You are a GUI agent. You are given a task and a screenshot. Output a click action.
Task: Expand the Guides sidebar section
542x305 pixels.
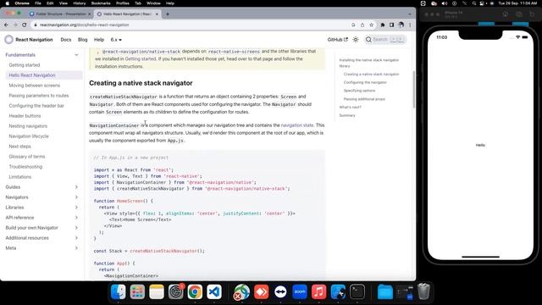coord(76,187)
